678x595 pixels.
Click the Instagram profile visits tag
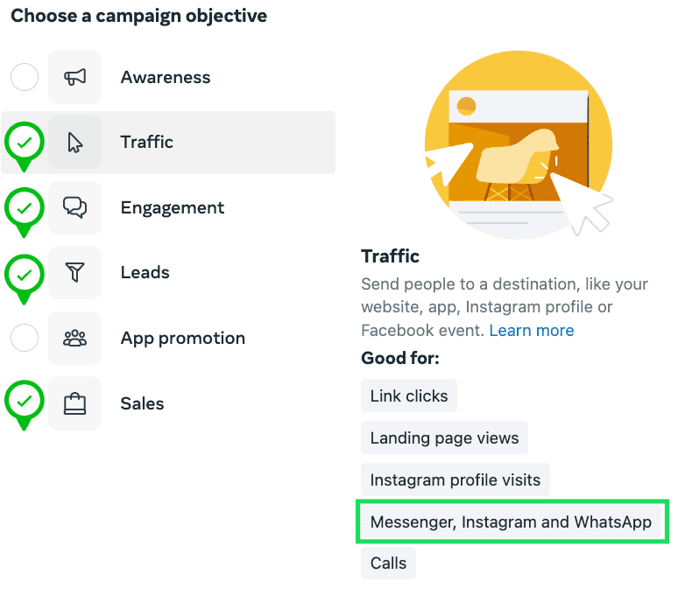(456, 479)
